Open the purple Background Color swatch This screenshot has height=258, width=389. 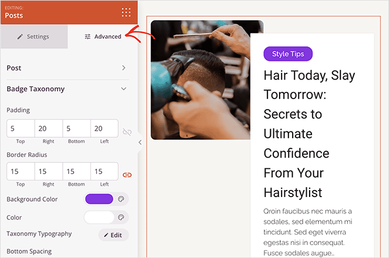[99, 199]
